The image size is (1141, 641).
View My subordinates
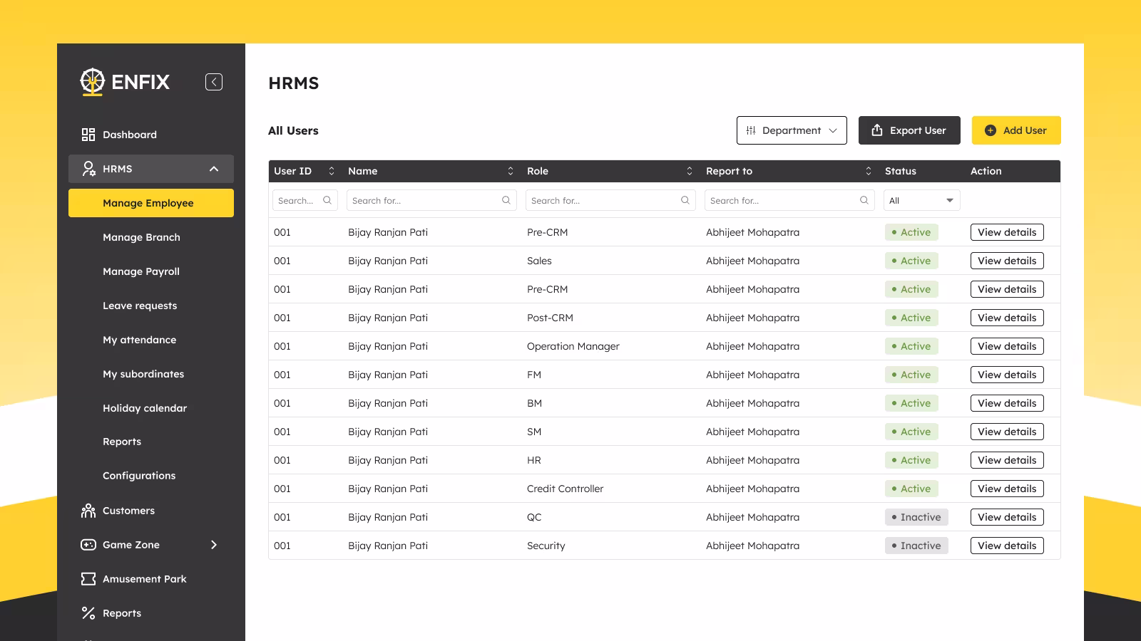tap(143, 374)
